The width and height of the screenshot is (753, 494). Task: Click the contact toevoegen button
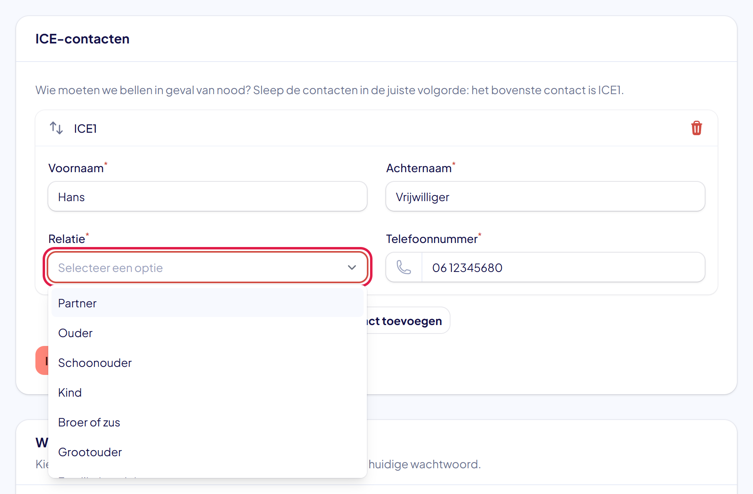[x=408, y=320]
